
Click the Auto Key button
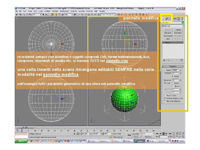coord(136,134)
